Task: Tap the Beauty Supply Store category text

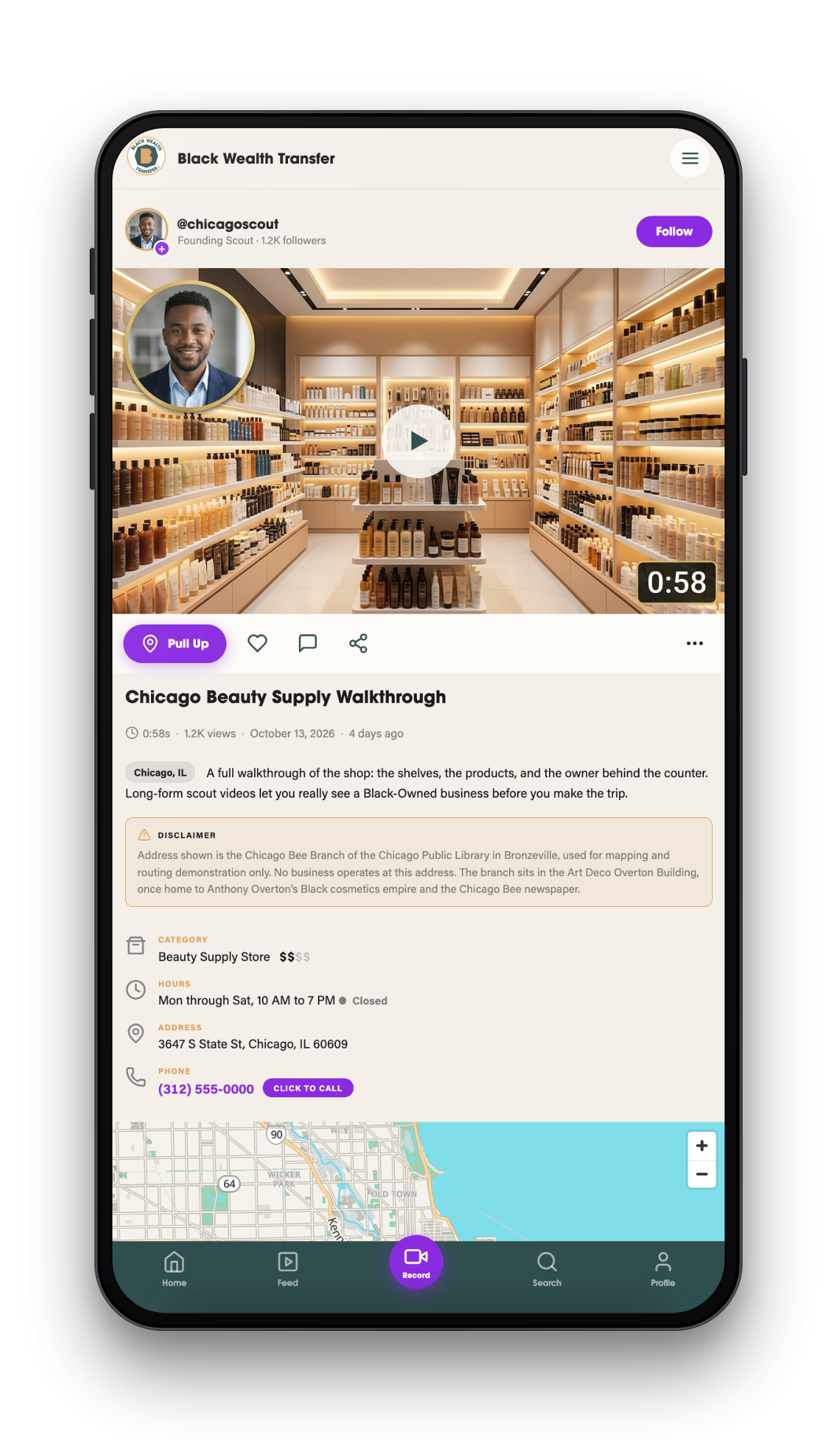Action: [x=214, y=957]
